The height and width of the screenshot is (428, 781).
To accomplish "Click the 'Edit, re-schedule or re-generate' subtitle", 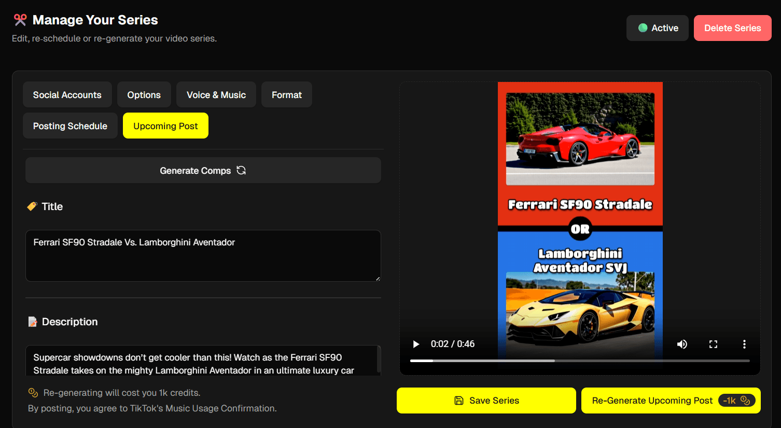I will coord(114,38).
